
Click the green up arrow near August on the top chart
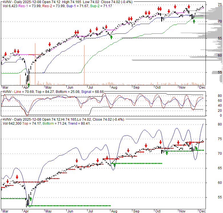tap(111, 36)
